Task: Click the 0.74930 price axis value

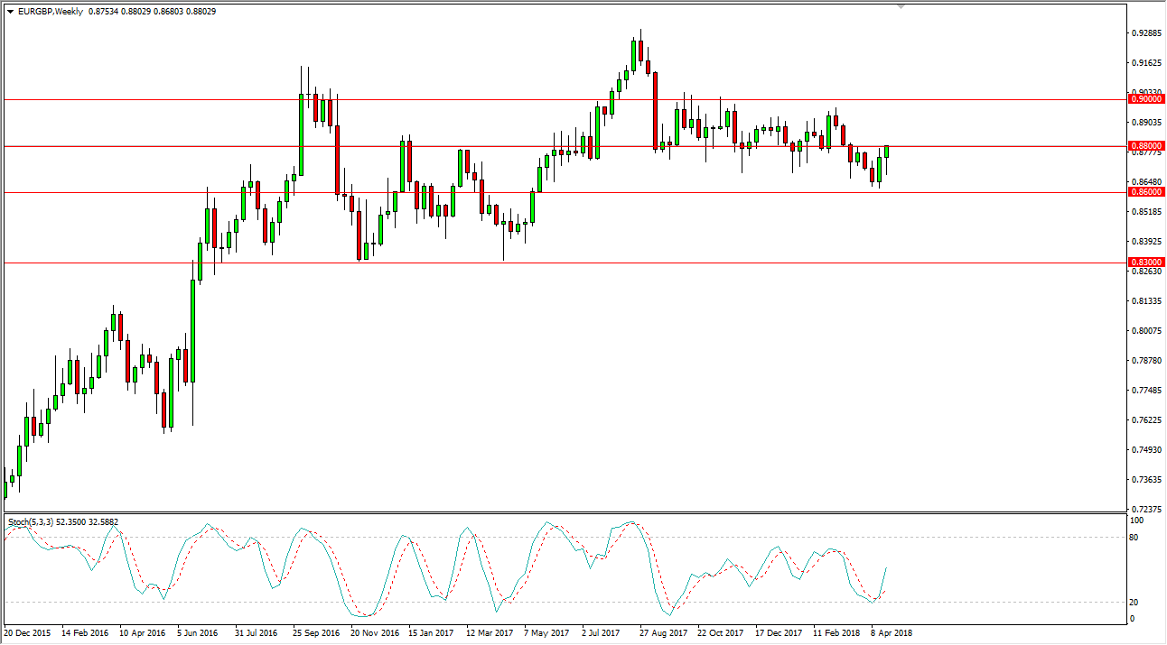Action: click(1145, 450)
